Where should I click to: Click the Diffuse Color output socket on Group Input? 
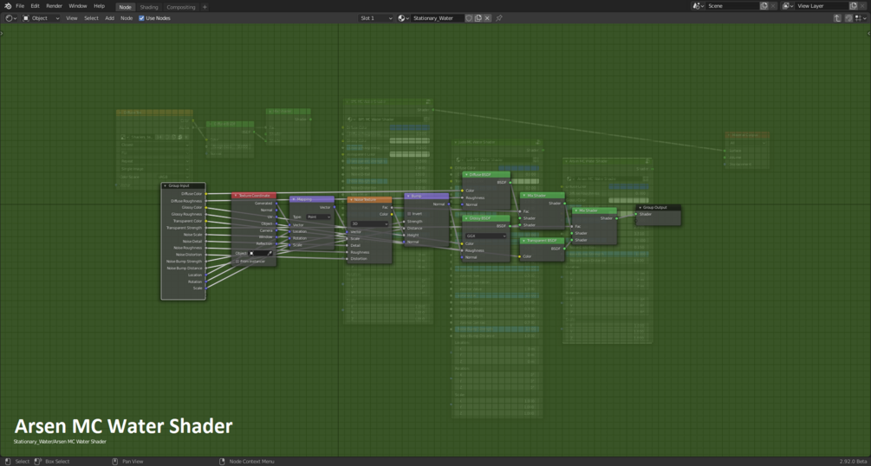pos(205,194)
